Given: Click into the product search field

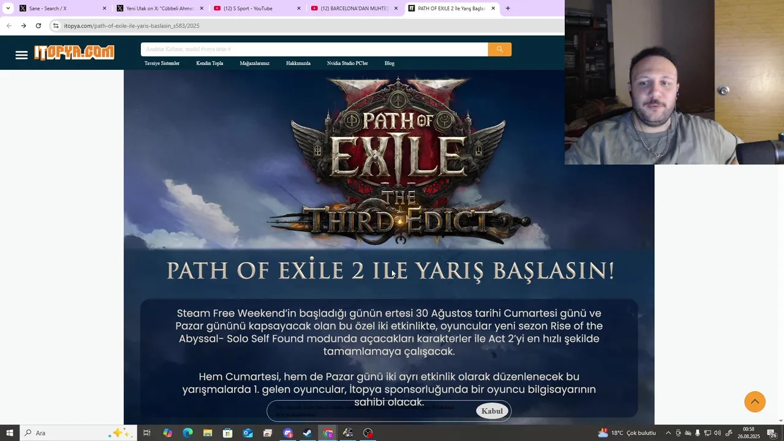Looking at the screenshot, I should (x=314, y=49).
